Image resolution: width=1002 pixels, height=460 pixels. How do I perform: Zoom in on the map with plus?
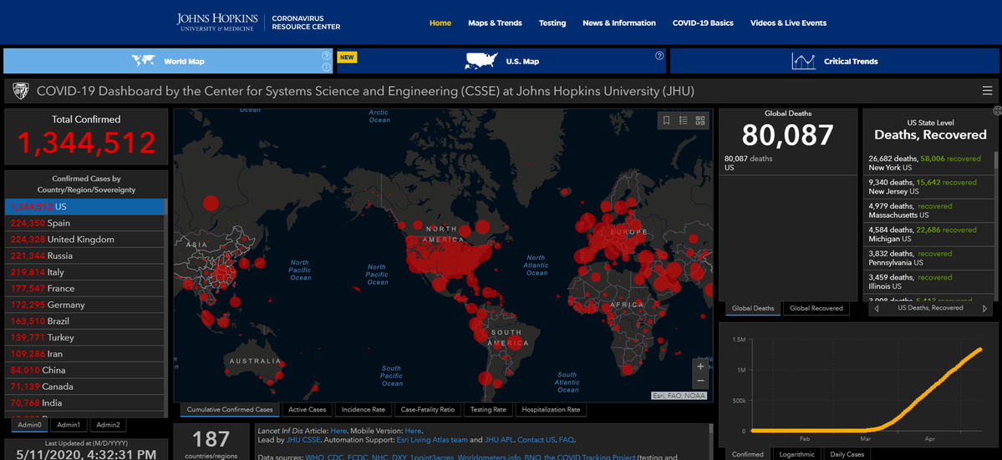[700, 366]
